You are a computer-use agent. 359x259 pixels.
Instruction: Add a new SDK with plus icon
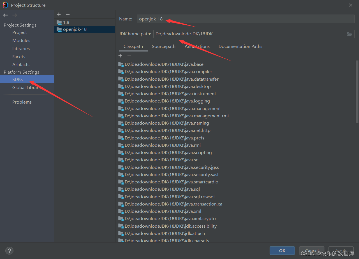tap(59, 14)
